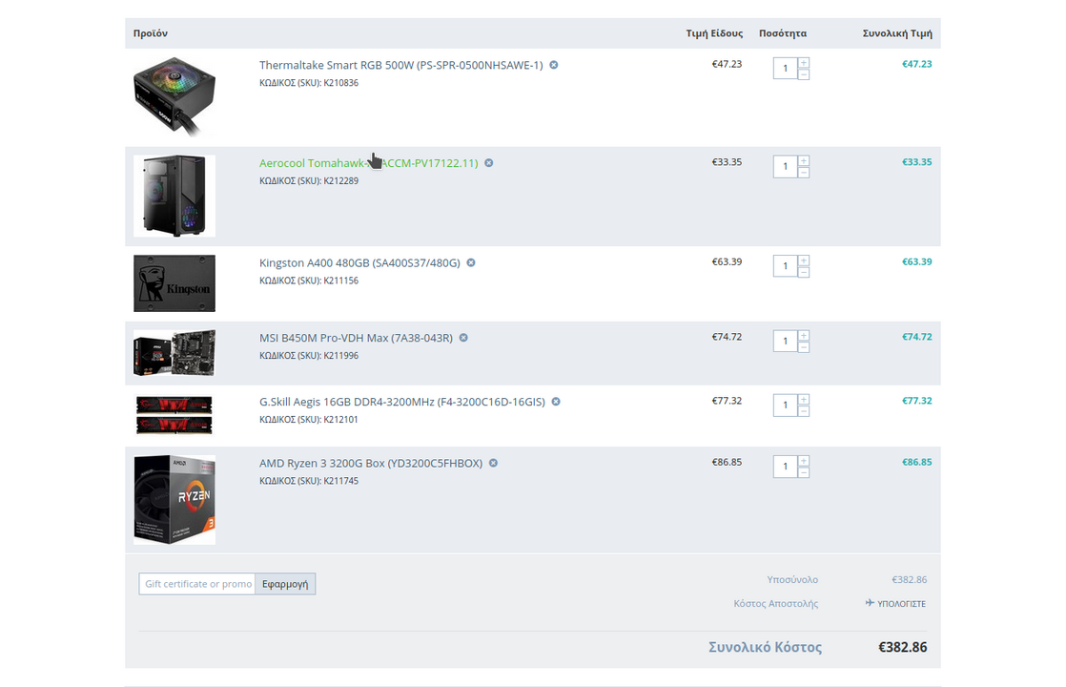The image size is (1066, 687).
Task: Open Kingston A400 480GB product link
Action: tap(359, 262)
